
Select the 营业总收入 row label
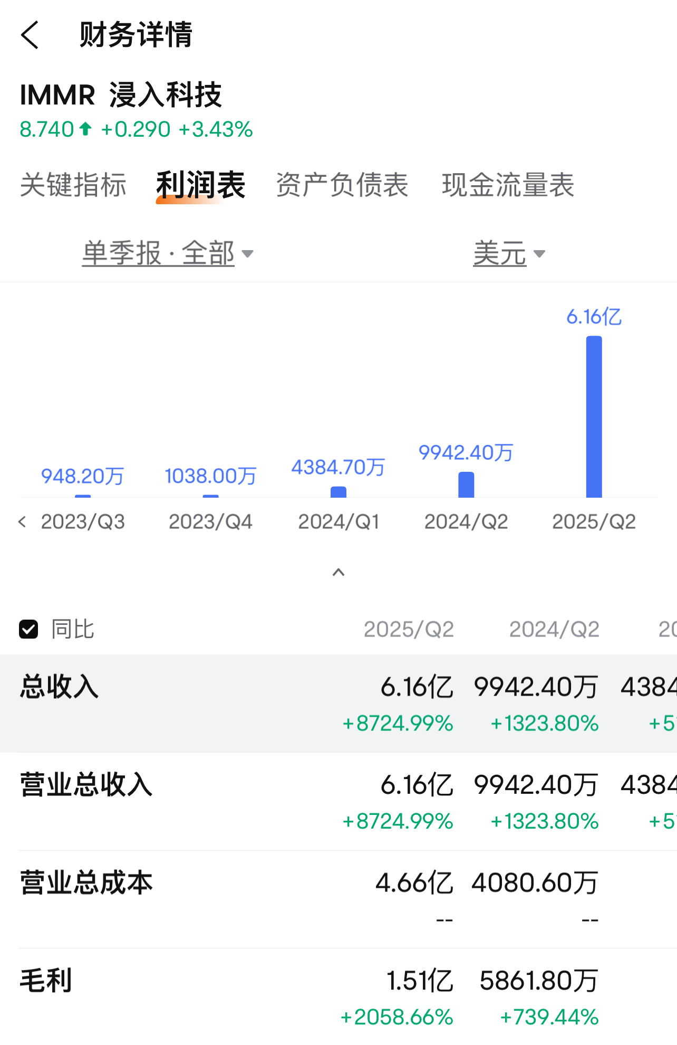pyautogui.click(x=86, y=784)
